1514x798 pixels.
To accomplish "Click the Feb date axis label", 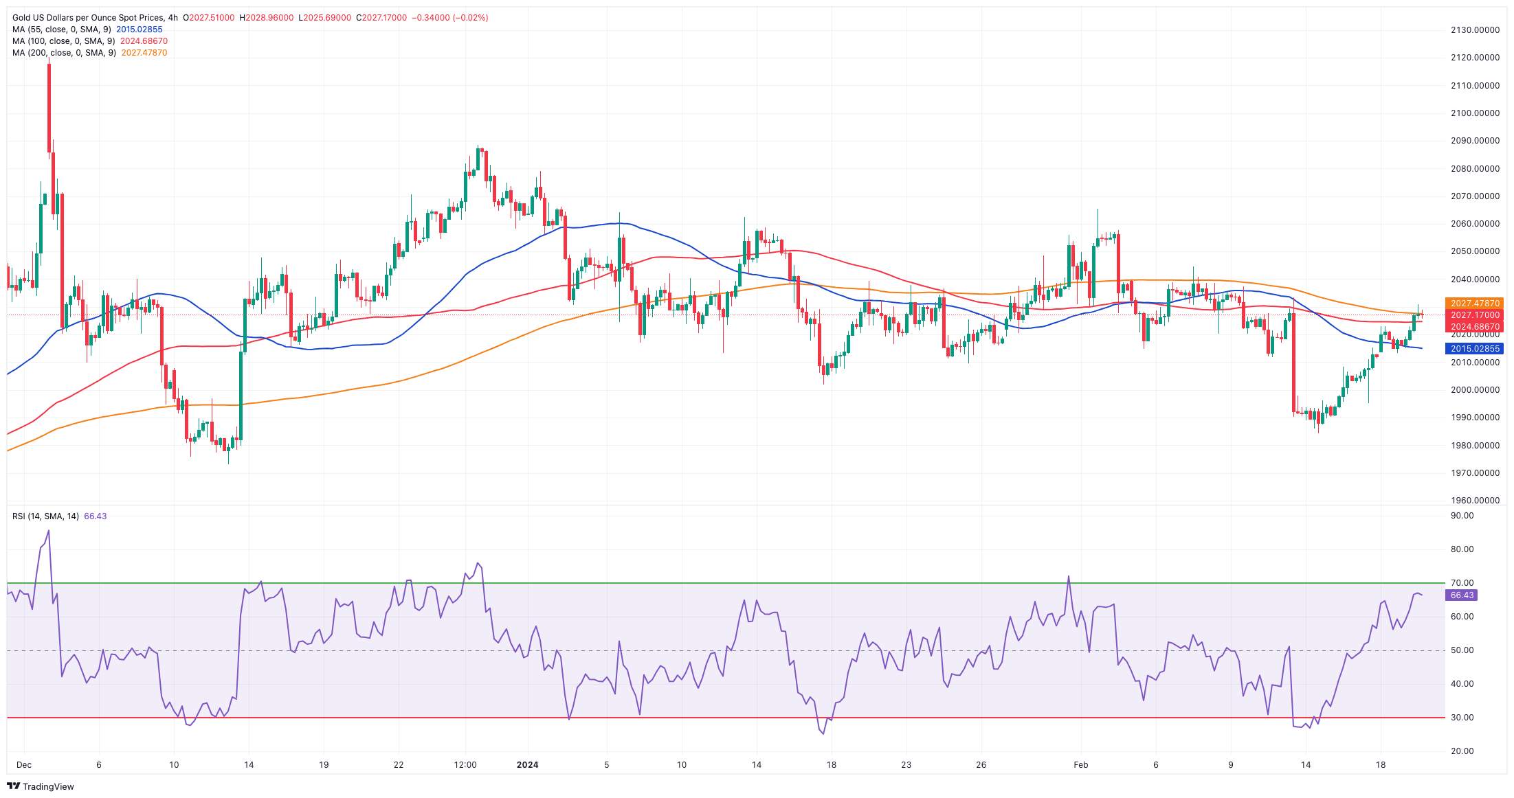I will coord(1081,765).
